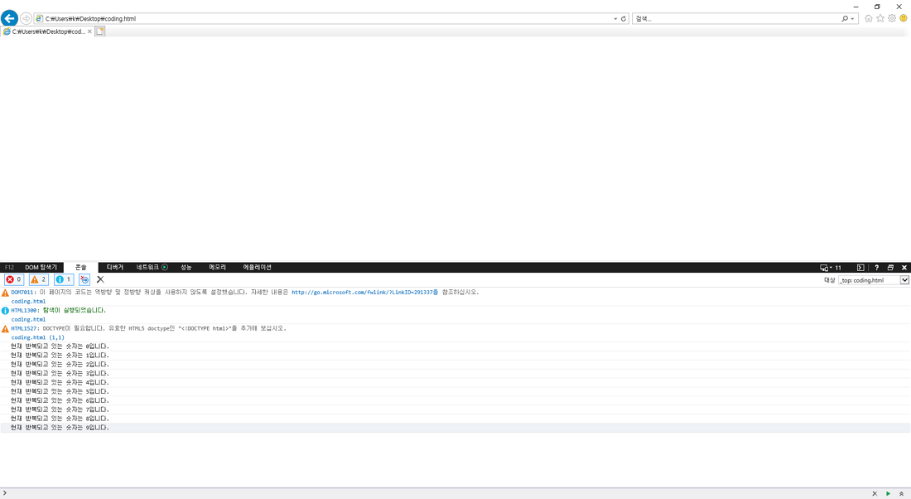Image resolution: width=911 pixels, height=499 pixels.
Task: Run script with the green play arrow
Action: click(x=889, y=494)
